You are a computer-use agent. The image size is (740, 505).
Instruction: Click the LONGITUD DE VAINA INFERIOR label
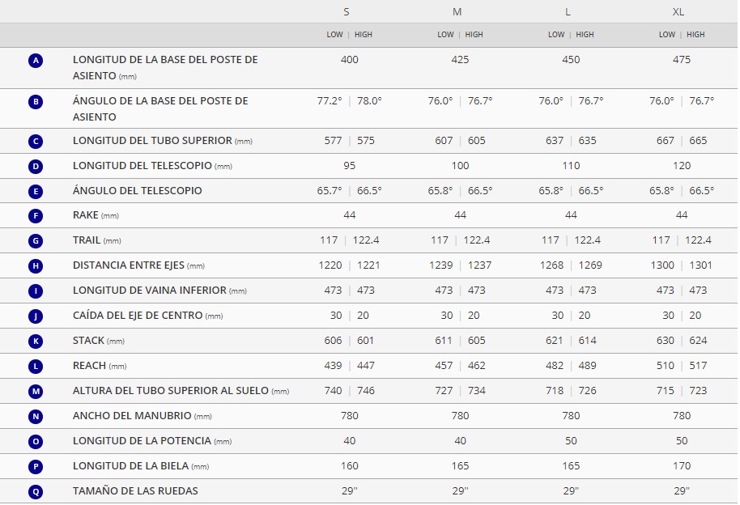coord(150,291)
